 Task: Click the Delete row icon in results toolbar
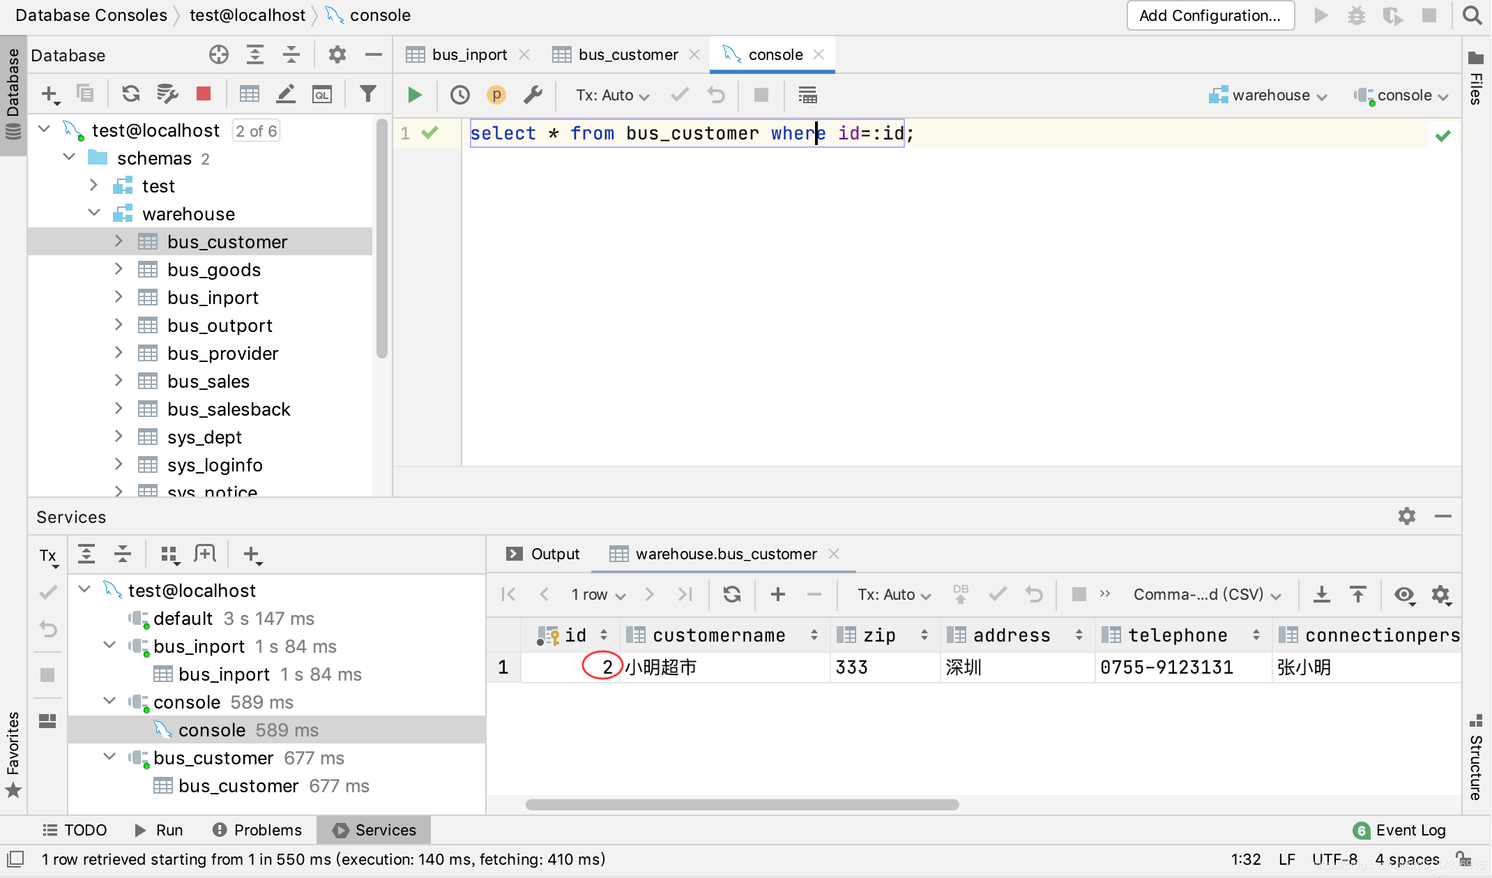[x=816, y=593]
